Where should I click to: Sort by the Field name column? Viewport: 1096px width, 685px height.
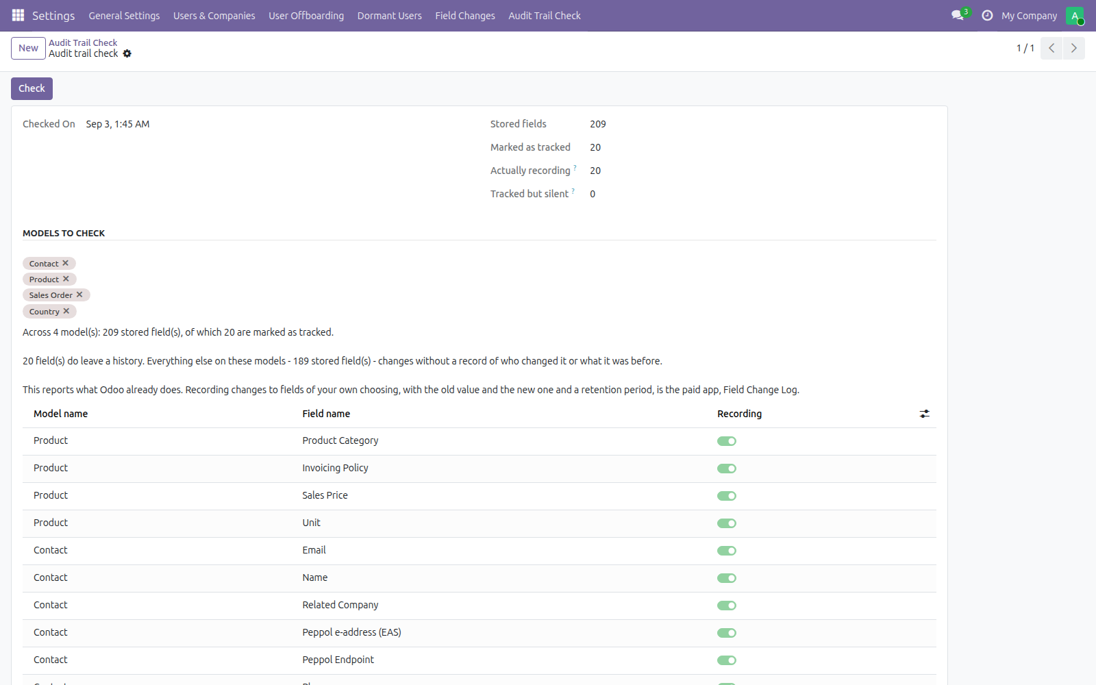(326, 414)
